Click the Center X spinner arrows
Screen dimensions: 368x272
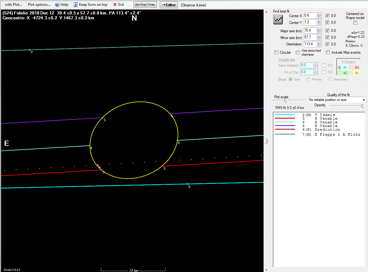click(x=319, y=15)
